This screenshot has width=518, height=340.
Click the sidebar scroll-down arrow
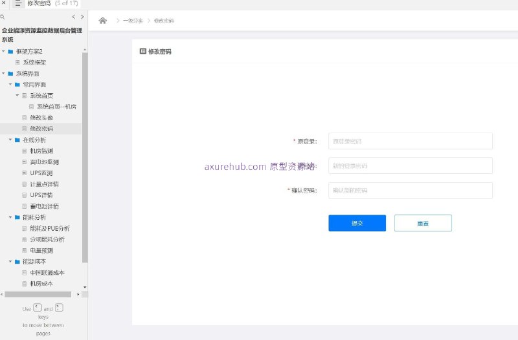coord(85,287)
